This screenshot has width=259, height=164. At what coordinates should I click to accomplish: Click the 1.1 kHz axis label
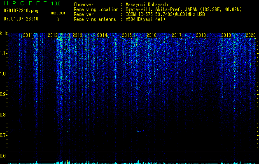point(3,53)
